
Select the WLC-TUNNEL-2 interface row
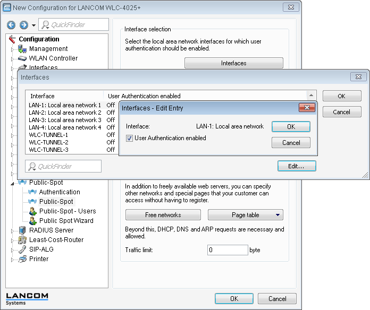48,142
